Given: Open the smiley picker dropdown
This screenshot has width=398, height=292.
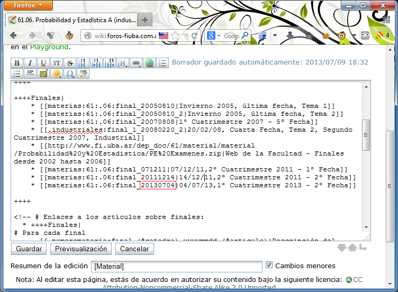Looking at the screenshot, I should pyautogui.click(x=57, y=74).
